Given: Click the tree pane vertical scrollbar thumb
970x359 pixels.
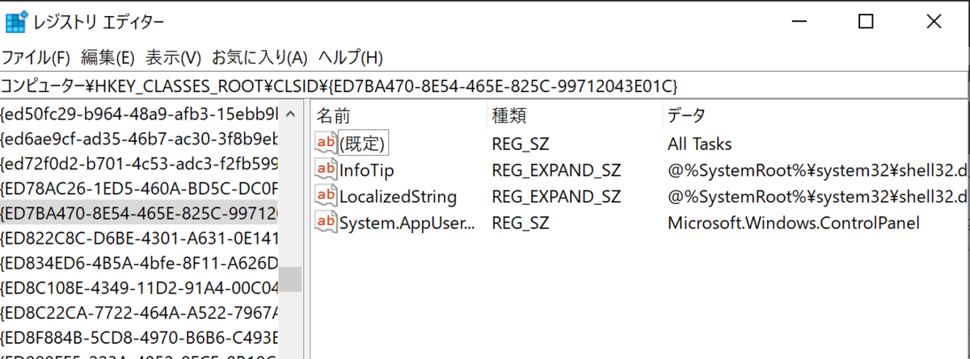Looking at the screenshot, I should (290, 280).
